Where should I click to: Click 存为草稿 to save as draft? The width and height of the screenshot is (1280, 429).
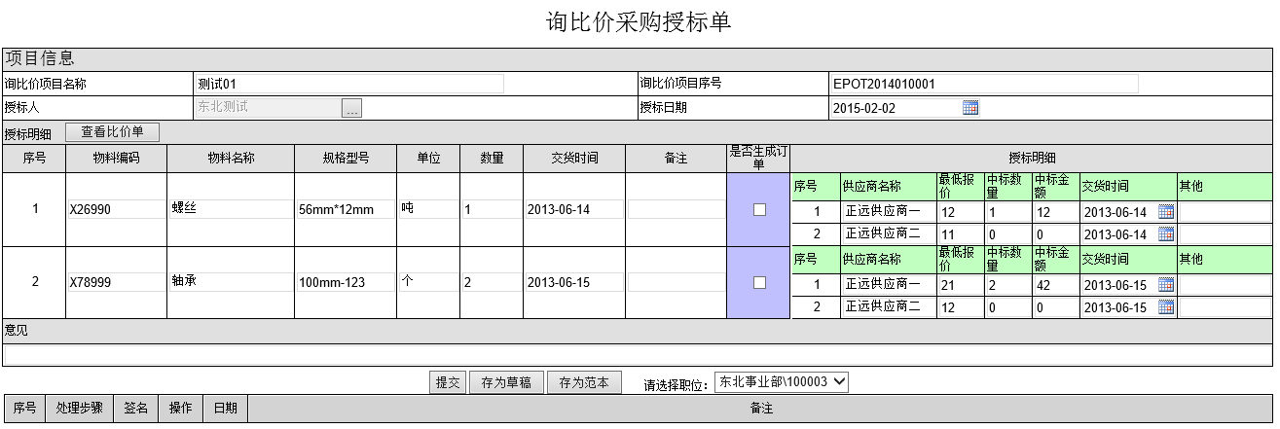(x=506, y=382)
